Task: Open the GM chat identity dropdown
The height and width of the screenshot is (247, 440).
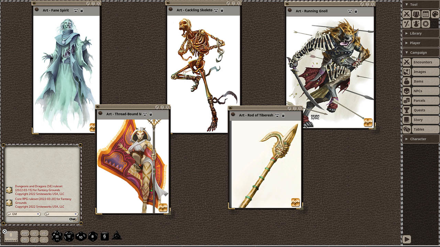Action: point(38,214)
